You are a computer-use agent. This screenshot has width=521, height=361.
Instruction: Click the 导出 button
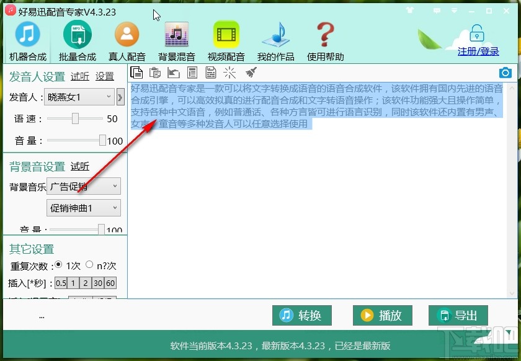pos(458,315)
